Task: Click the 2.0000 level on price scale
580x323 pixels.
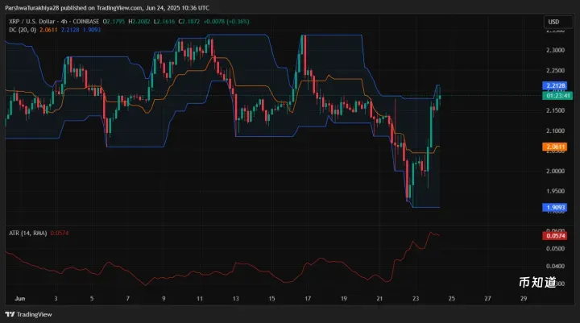Action: [x=554, y=171]
